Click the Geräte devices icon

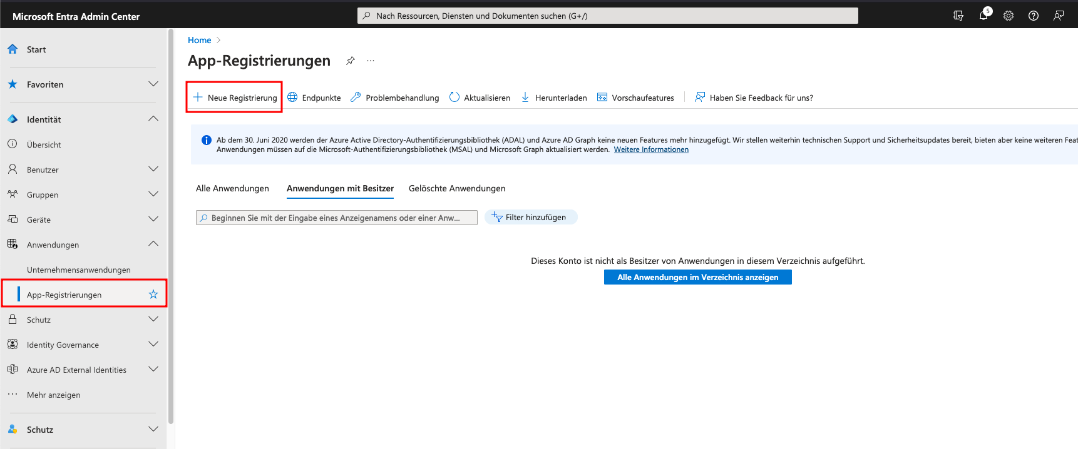pos(13,219)
